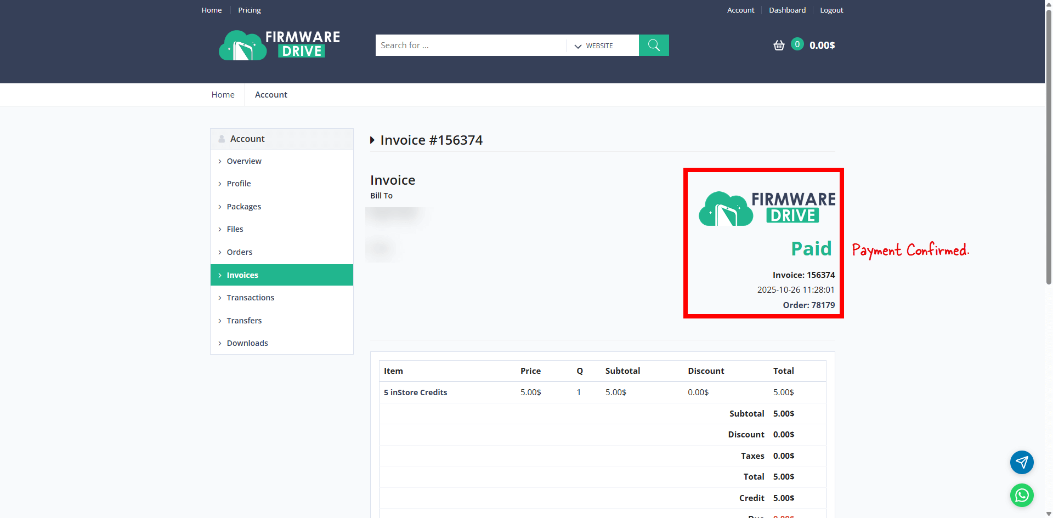The image size is (1053, 518).
Task: Open the WhatsApp chat bubble
Action: [1022, 496]
